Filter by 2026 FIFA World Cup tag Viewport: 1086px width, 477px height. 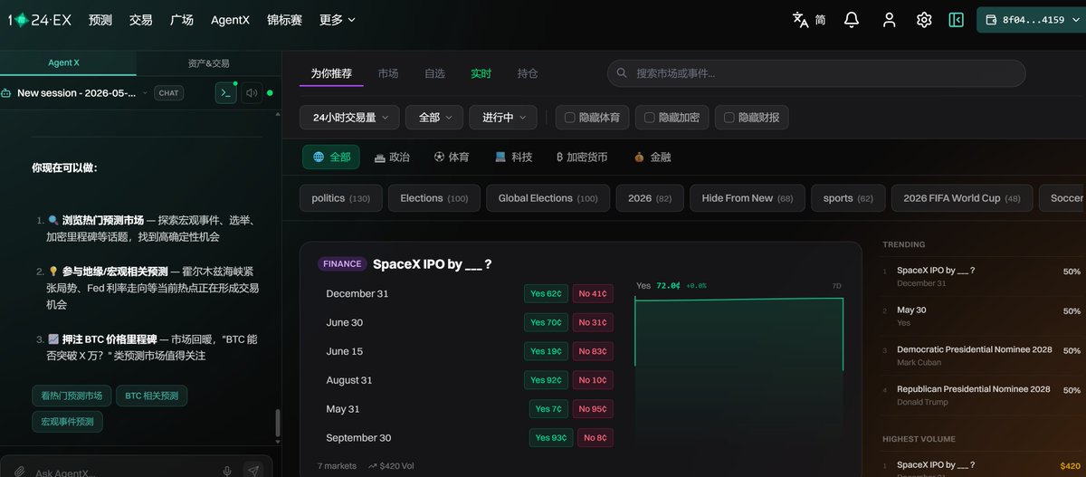coord(962,198)
